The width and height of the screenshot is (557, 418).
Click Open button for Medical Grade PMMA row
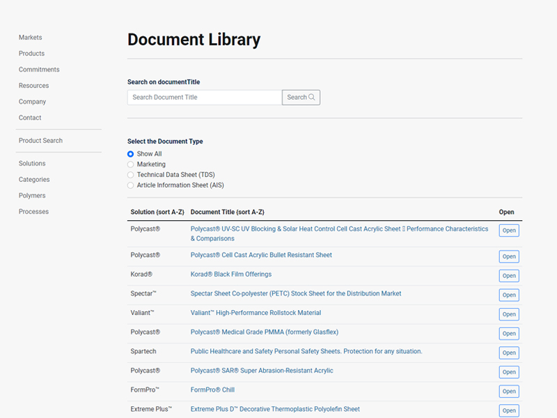coord(509,334)
